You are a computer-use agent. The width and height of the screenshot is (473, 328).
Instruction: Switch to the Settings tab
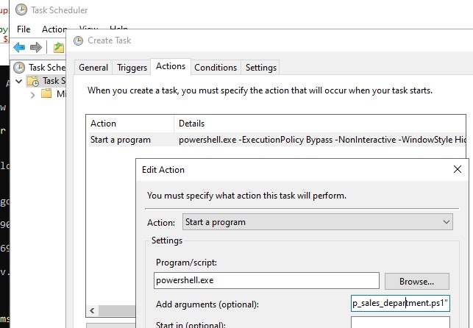[x=261, y=68]
